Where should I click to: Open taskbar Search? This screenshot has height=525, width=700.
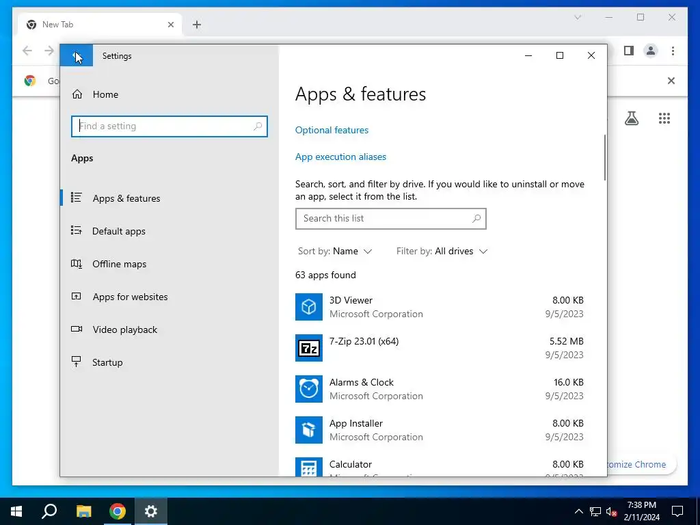[49, 511]
